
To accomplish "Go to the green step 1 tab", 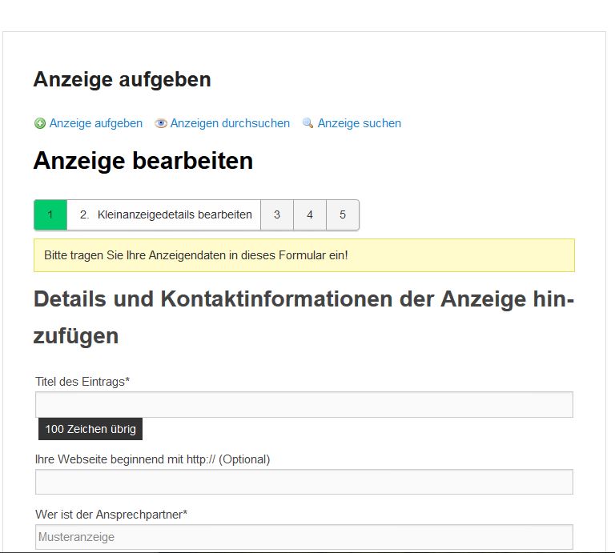I will (50, 214).
